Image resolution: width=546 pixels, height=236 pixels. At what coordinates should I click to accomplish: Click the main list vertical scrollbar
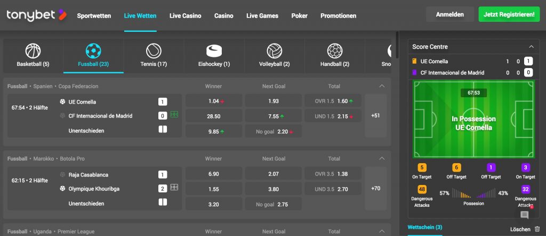tap(397, 45)
